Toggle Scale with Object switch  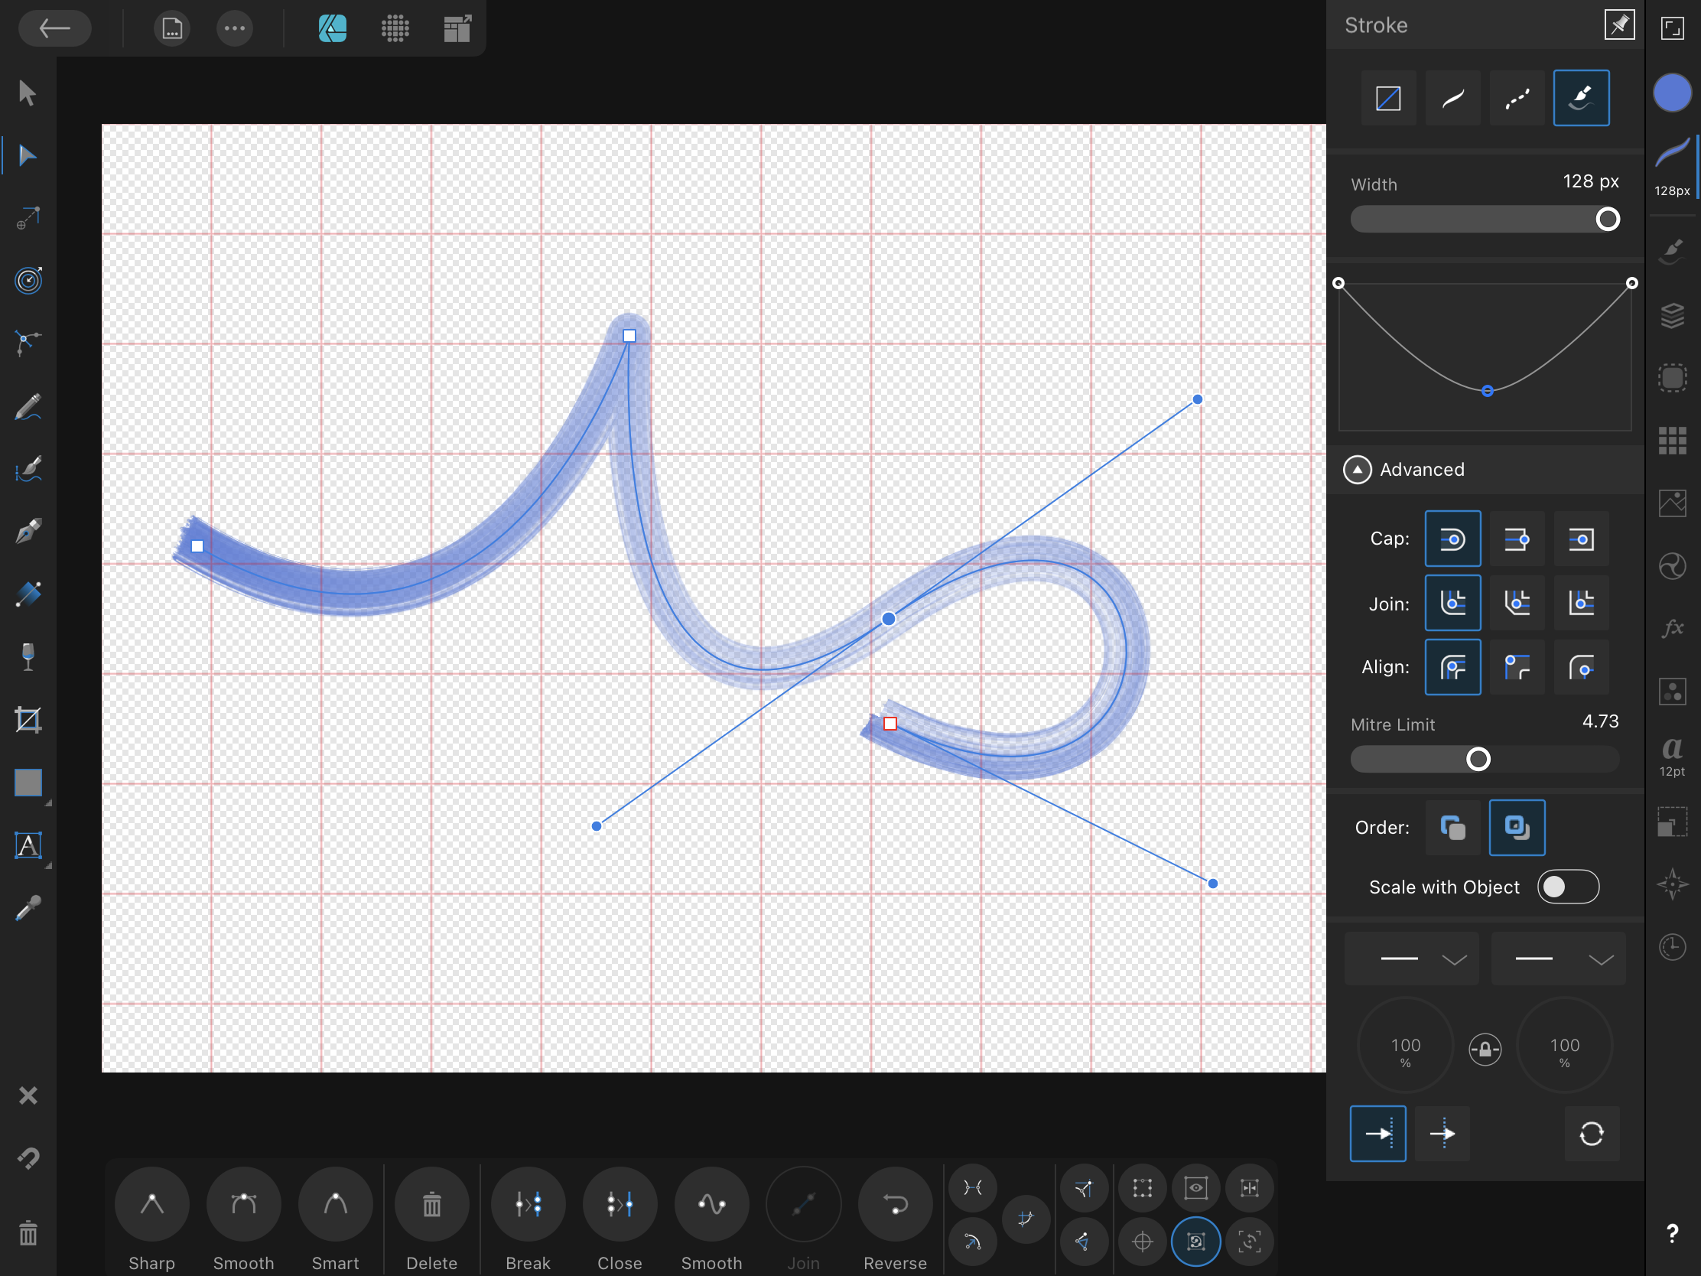coord(1568,887)
